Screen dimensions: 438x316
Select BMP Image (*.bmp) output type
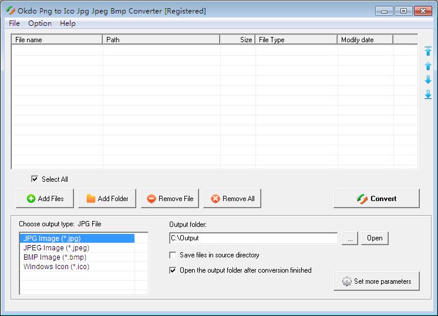(x=77, y=257)
